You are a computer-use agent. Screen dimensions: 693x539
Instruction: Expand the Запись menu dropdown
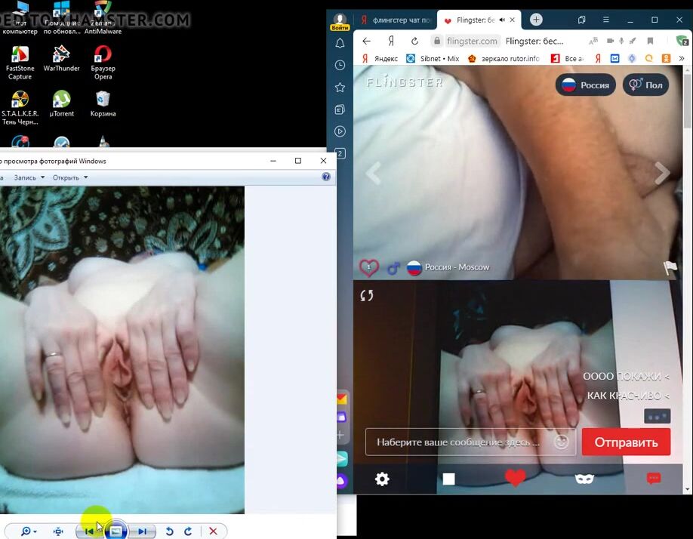(29, 177)
